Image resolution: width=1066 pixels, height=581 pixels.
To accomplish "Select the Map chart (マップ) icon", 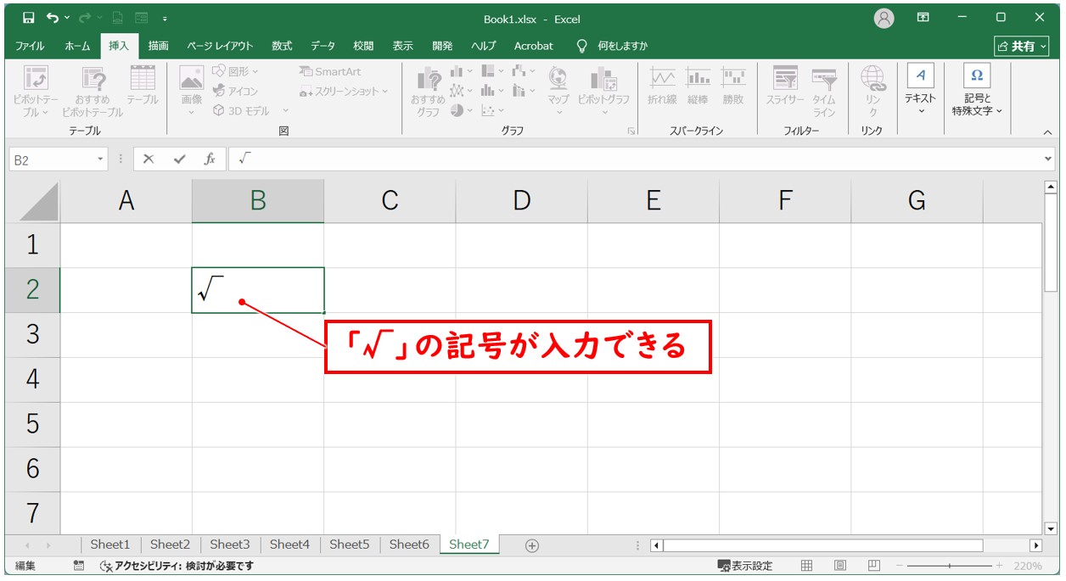I will coord(556,89).
